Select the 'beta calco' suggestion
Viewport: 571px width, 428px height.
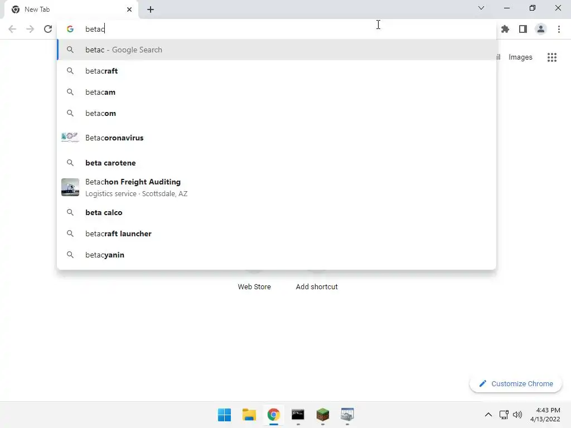[x=277, y=212]
